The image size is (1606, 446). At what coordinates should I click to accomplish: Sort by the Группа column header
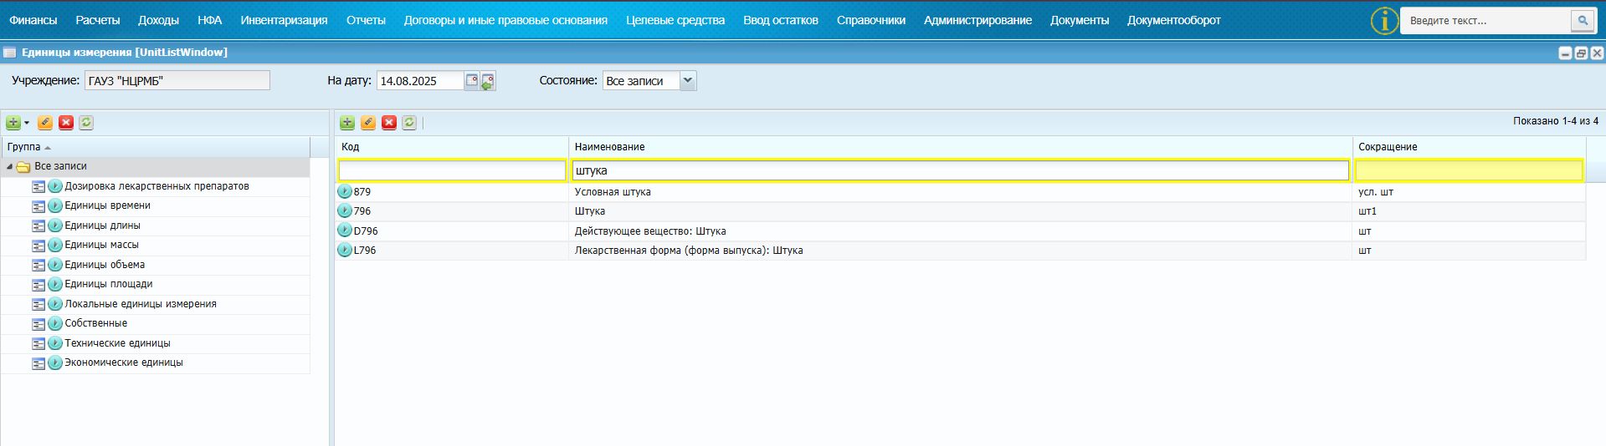[x=156, y=147]
